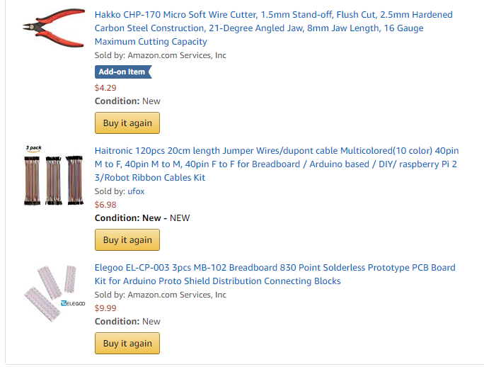Click the ELEGOO logo in breadboard image
The height and width of the screenshot is (367, 484).
(x=73, y=303)
